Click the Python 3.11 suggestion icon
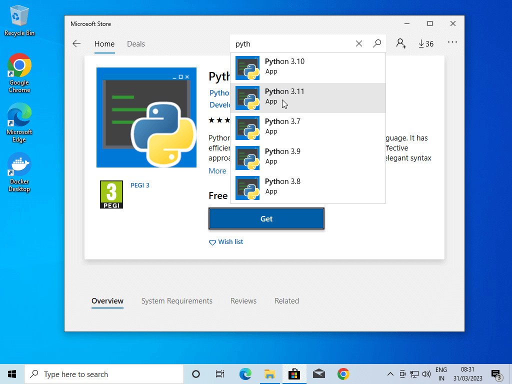512x384 pixels. [x=247, y=98]
